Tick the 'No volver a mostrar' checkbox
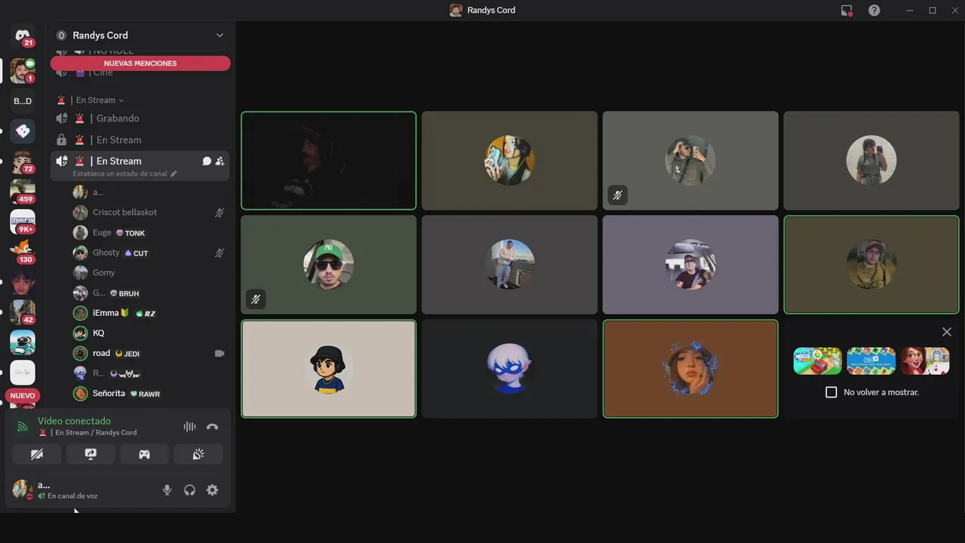This screenshot has height=543, width=965. (832, 392)
